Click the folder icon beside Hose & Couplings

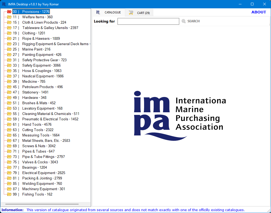9,71
